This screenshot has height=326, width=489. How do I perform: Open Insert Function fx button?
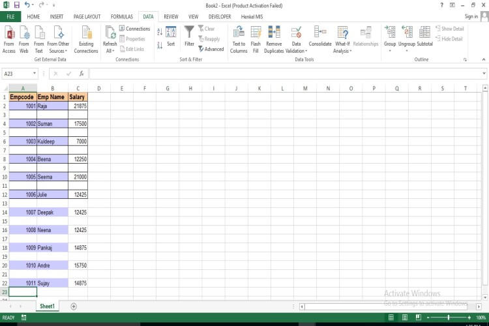(x=81, y=74)
